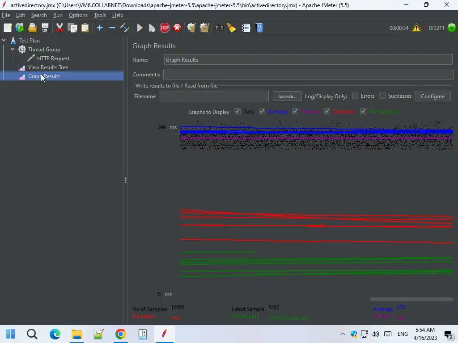Screen dimensions: 458x343
Task: Collapse the Thread Group tree node
Action: (x=13, y=49)
